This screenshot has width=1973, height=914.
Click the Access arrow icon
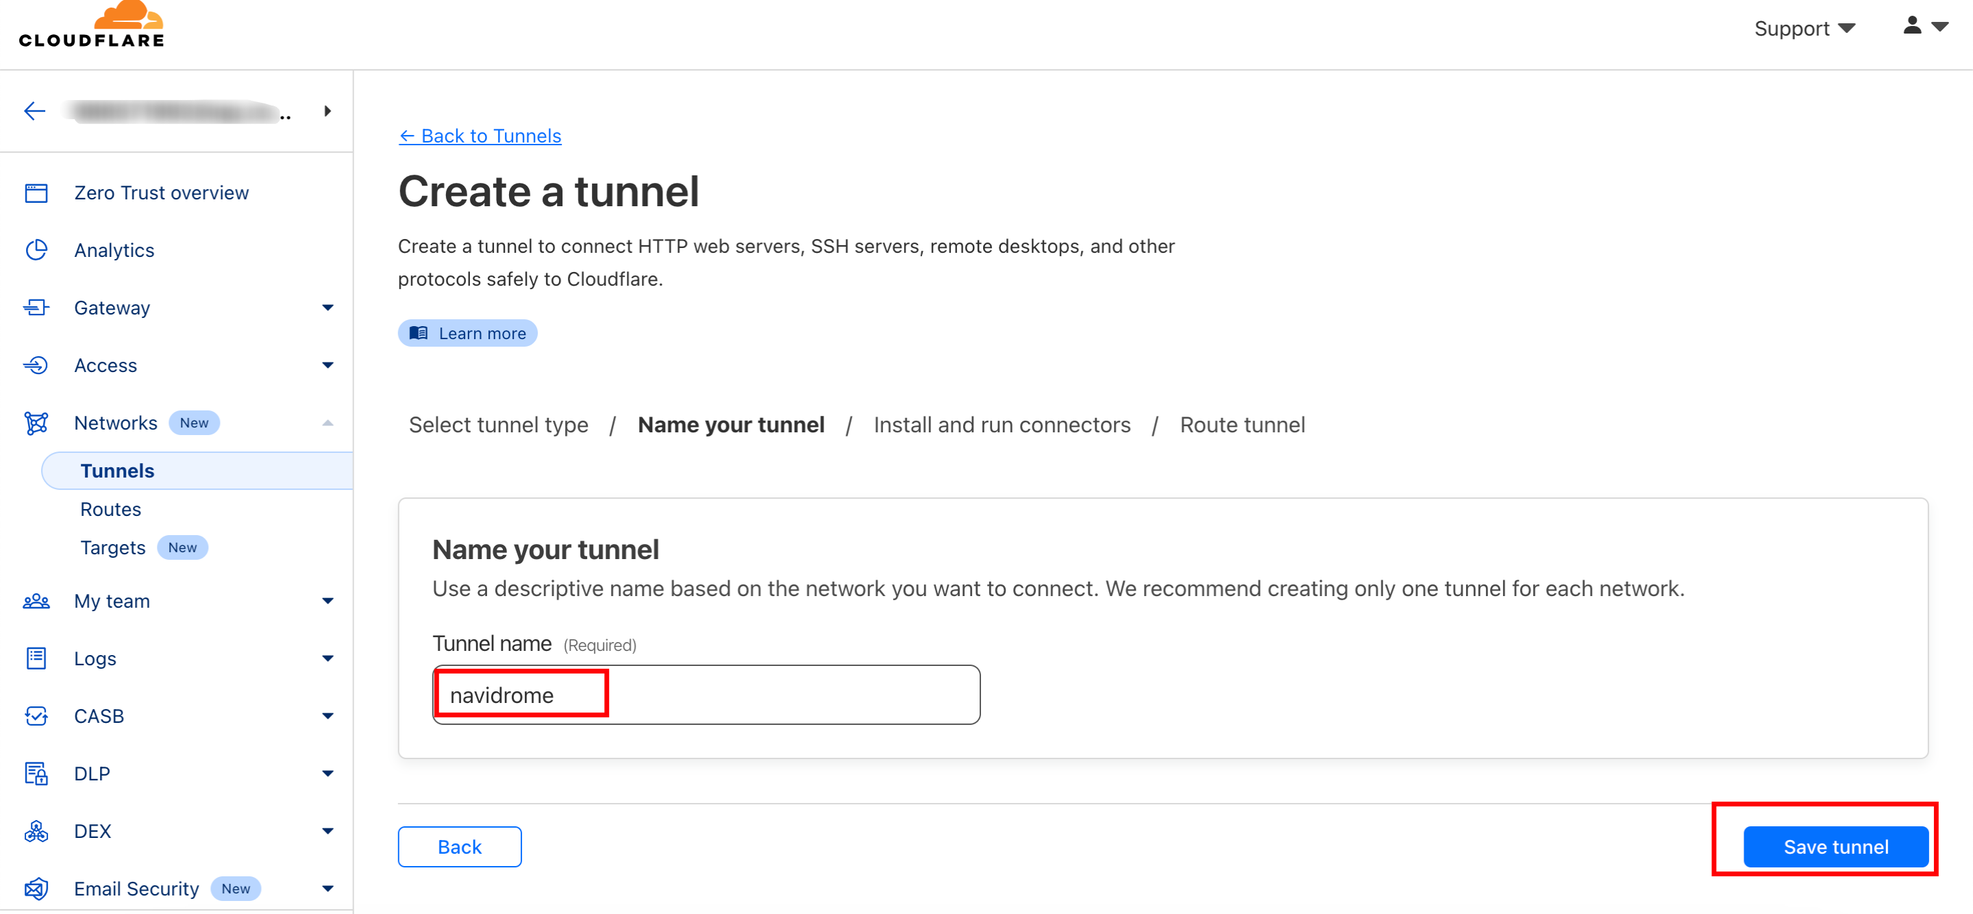(36, 365)
